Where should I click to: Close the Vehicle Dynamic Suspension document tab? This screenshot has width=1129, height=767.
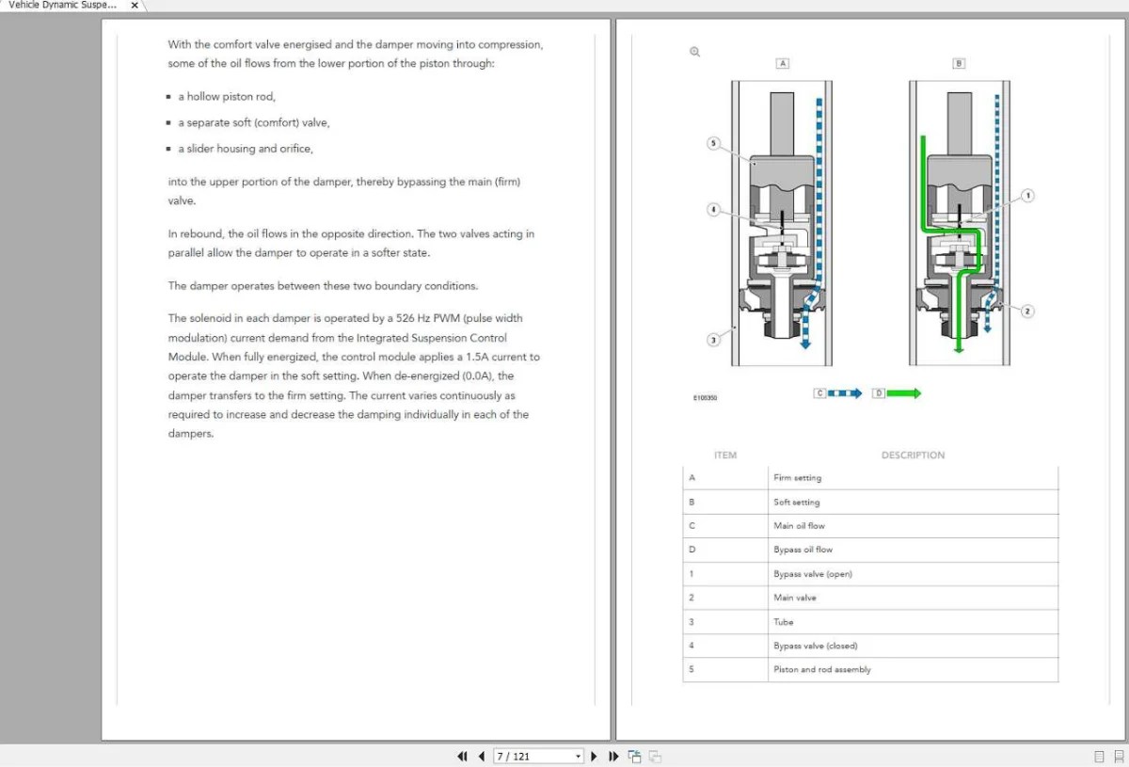tap(134, 5)
